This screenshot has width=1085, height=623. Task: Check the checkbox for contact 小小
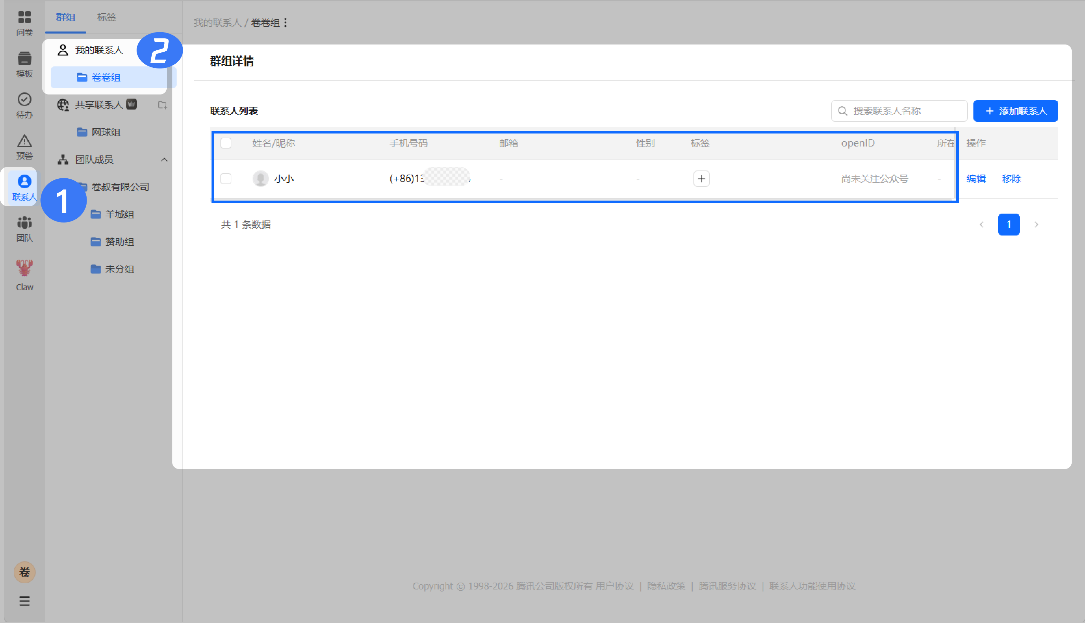pyautogui.click(x=226, y=178)
